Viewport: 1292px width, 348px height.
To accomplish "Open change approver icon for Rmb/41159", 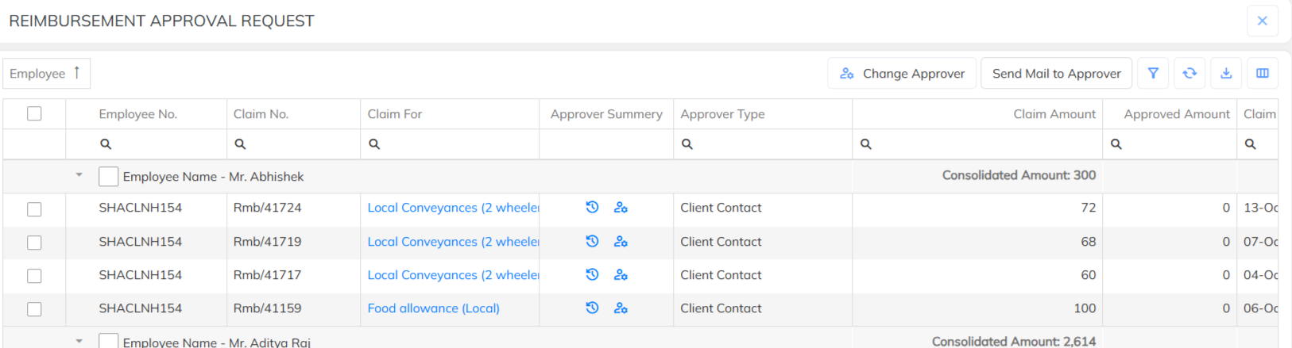I will click(x=621, y=308).
